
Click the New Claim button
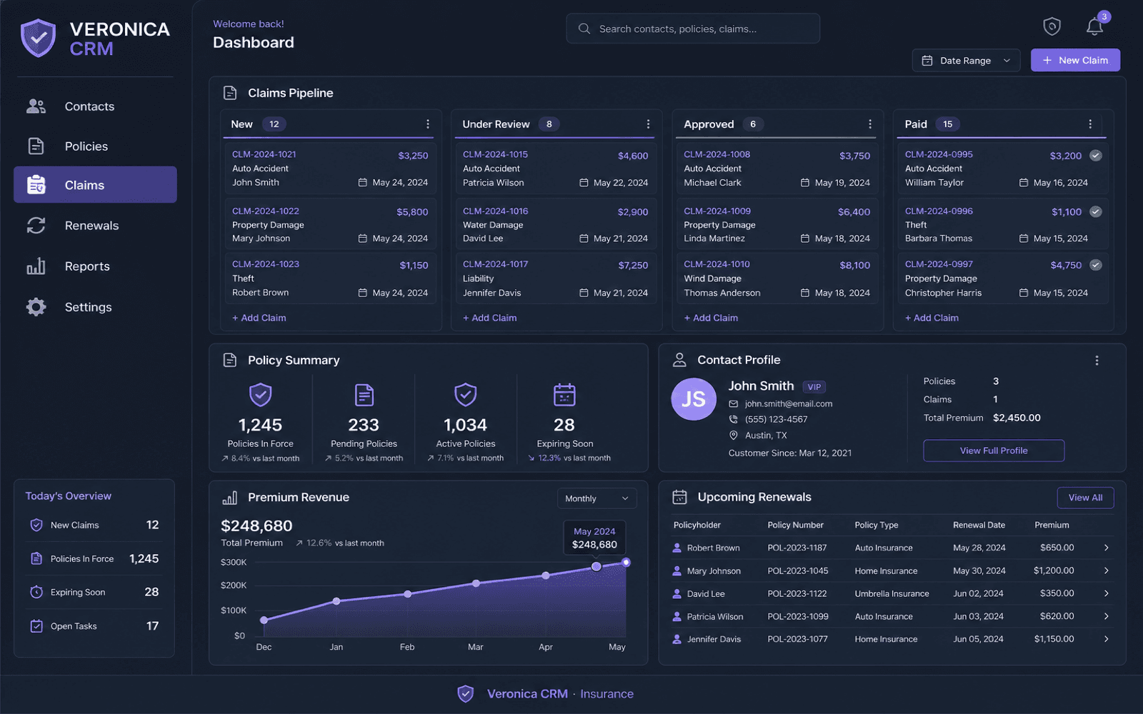pos(1075,61)
